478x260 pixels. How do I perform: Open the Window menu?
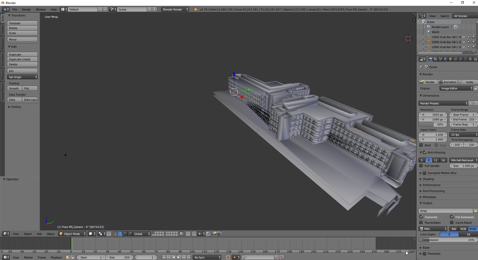(41, 10)
